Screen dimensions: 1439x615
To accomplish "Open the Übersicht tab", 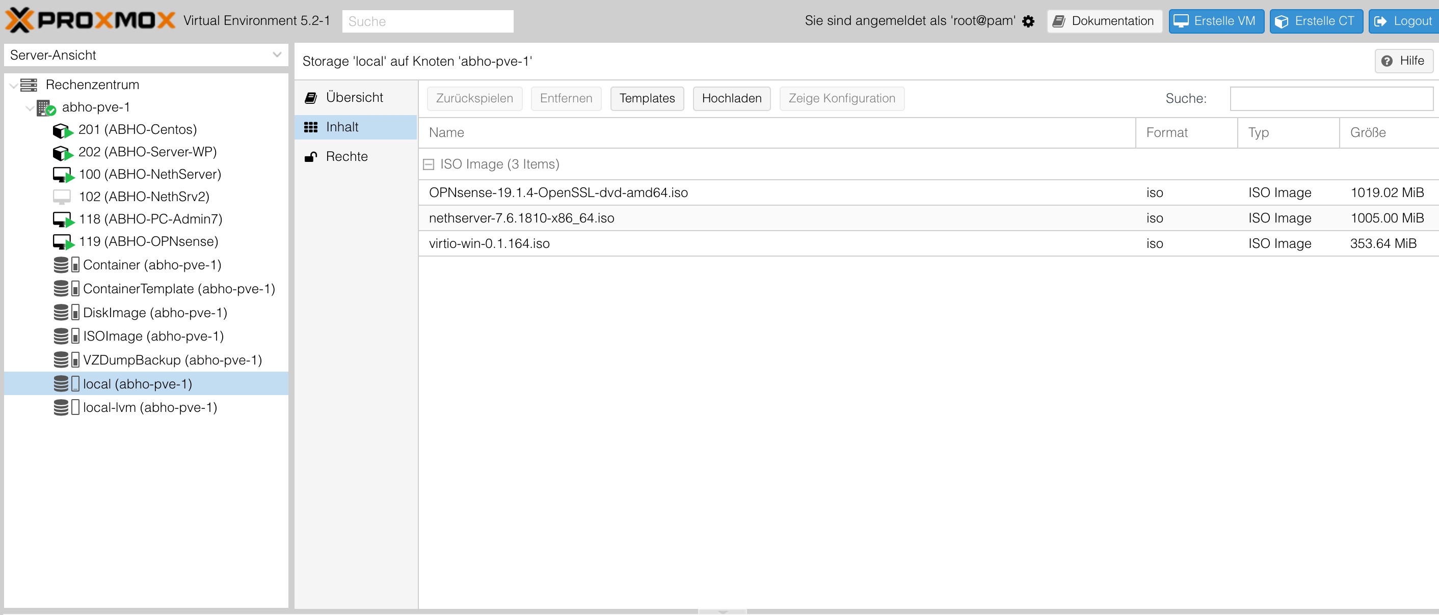I will 356,98.
